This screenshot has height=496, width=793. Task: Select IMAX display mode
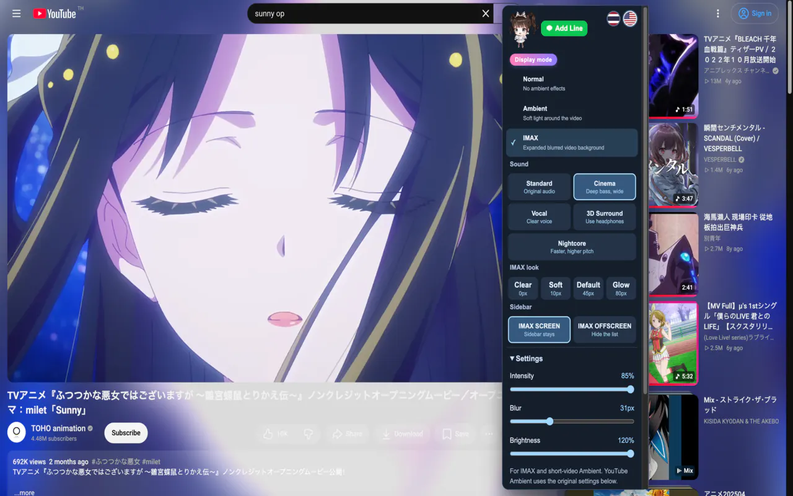[572, 143]
